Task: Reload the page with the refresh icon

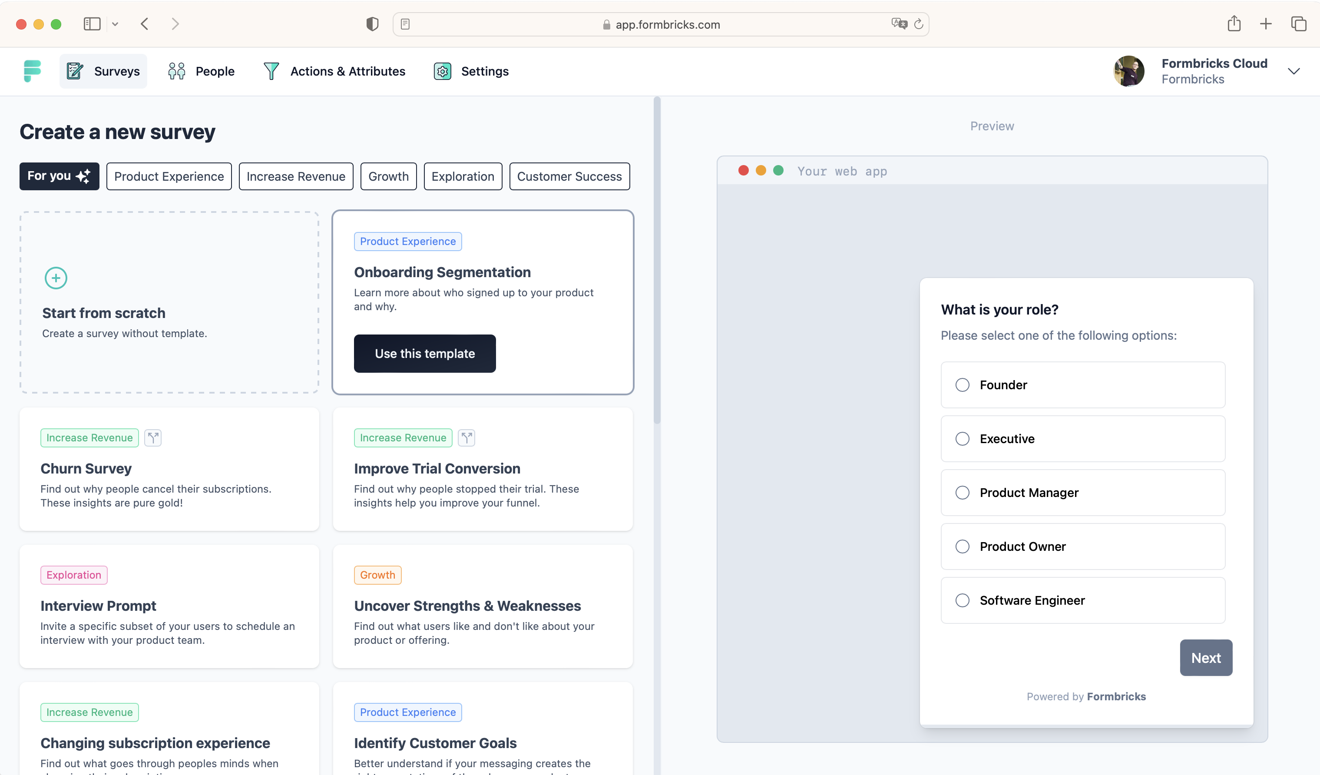Action: 918,24
